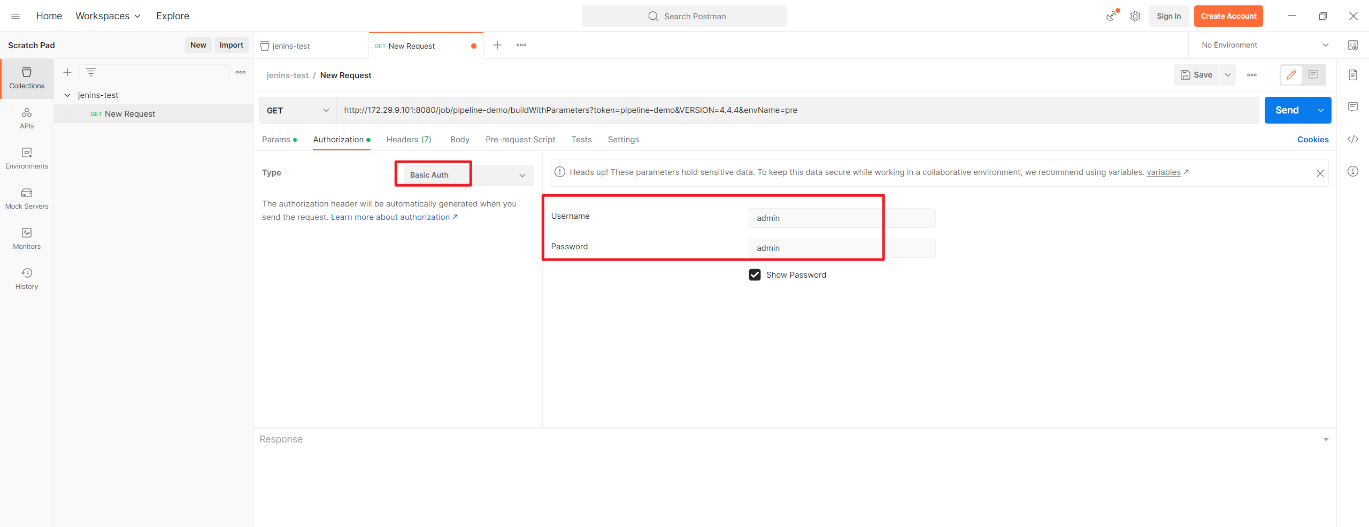Open Explore in top navigation

(x=173, y=16)
